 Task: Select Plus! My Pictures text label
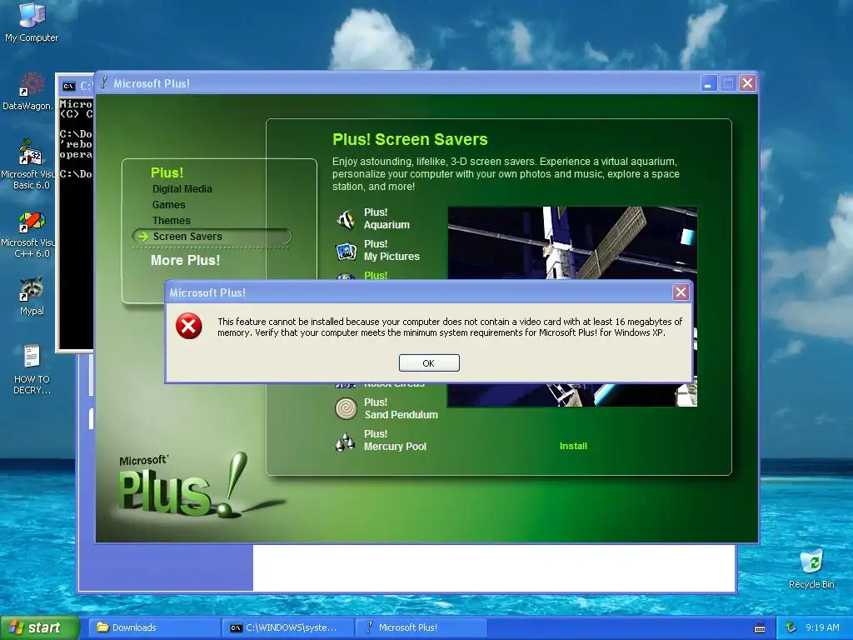(x=392, y=250)
